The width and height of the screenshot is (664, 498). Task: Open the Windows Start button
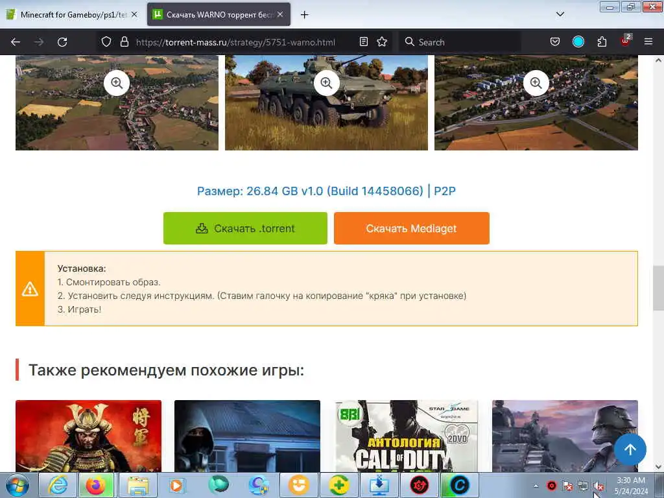pos(18,485)
